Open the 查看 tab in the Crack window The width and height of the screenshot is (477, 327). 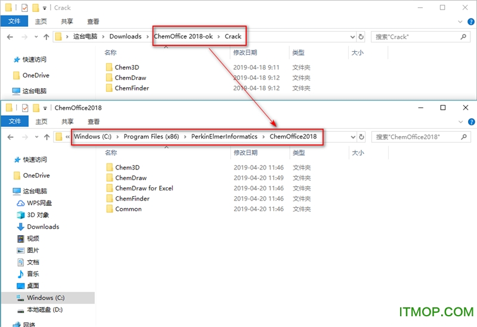pos(94,21)
